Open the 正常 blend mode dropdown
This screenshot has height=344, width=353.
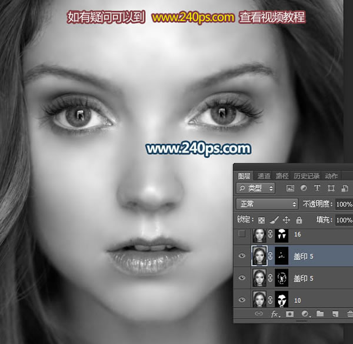click(x=267, y=204)
